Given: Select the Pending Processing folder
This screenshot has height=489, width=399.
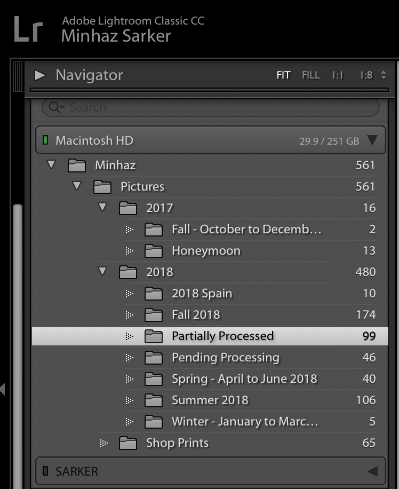Looking at the screenshot, I should click(225, 358).
